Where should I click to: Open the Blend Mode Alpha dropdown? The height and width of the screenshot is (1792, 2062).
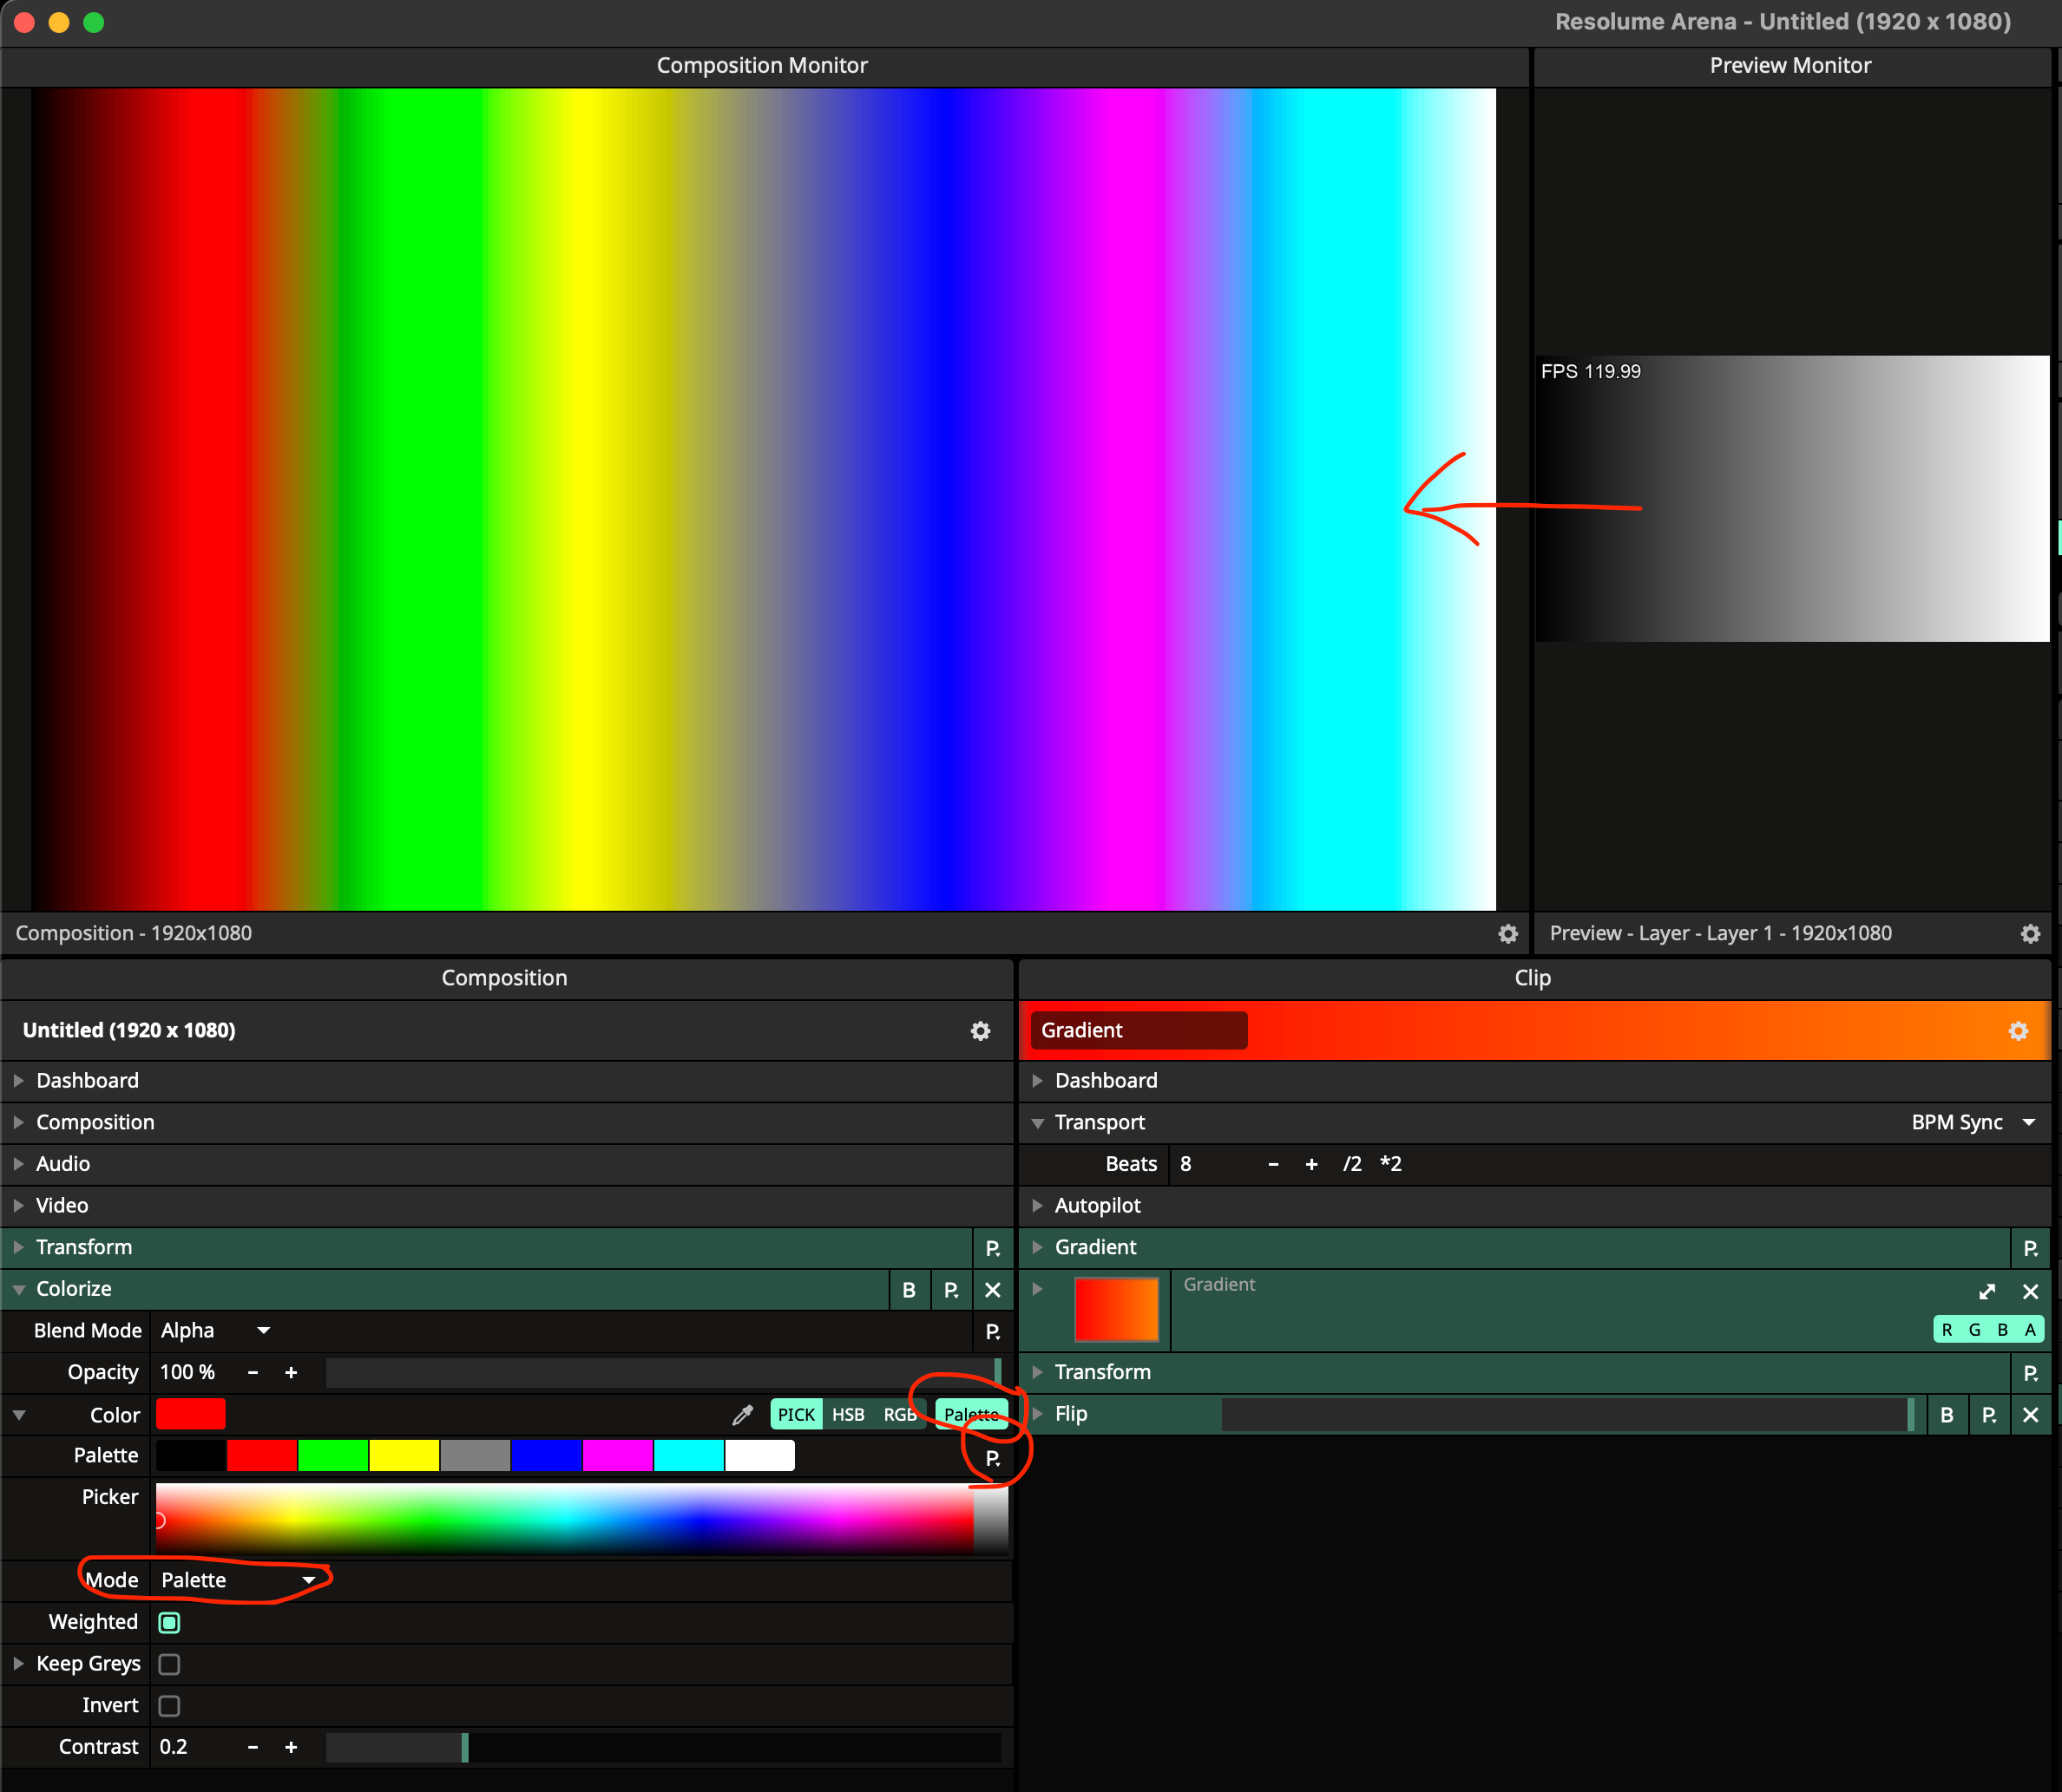pyautogui.click(x=215, y=1330)
